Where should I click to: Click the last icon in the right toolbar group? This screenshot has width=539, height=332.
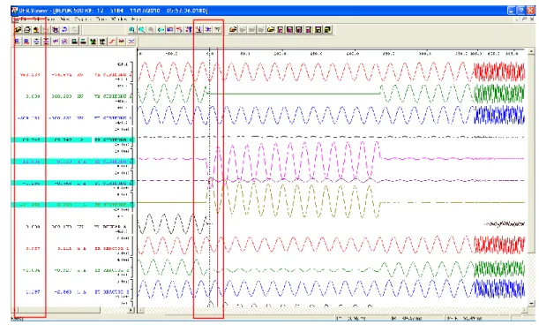pos(327,30)
